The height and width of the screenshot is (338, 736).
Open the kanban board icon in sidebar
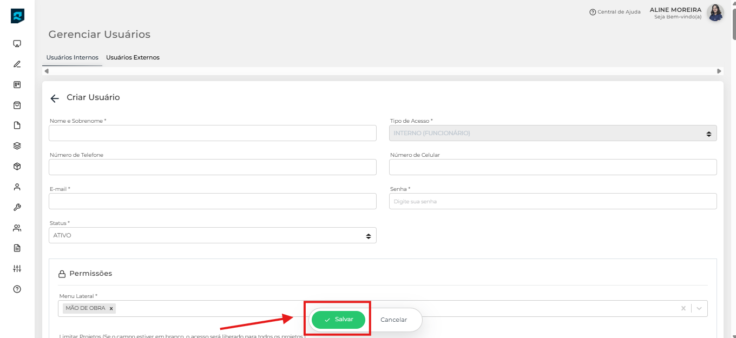17,84
